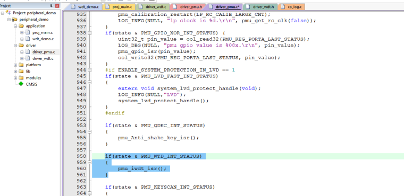
Task: Expand proj_main.c includes in tree
Action: pyautogui.click(x=22, y=33)
